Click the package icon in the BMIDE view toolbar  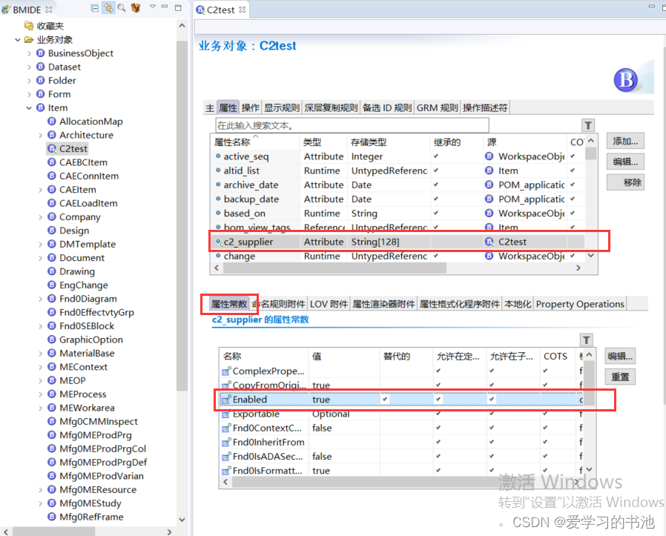pyautogui.click(x=135, y=7)
